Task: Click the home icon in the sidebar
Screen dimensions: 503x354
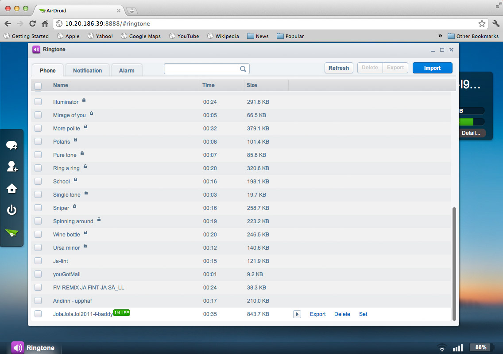Action: (12, 188)
